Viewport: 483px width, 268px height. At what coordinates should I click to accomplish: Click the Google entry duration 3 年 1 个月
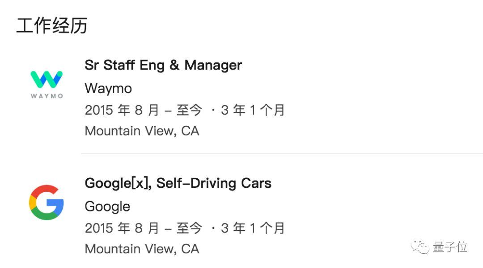tap(253, 228)
